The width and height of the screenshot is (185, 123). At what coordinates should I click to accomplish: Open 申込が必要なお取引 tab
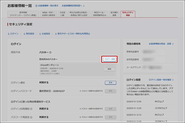(x=79, y=14)
